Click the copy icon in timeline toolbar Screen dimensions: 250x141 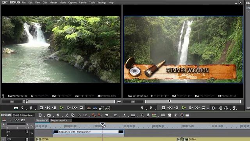73,115
